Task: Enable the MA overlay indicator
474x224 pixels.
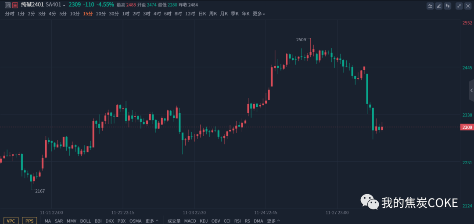Action: (48, 221)
